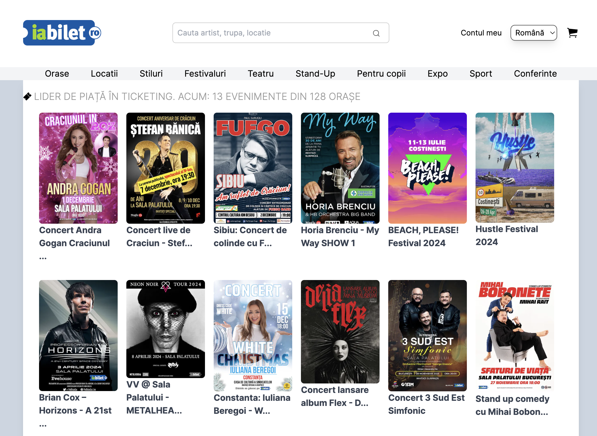597x436 pixels.
Task: Click the ticket icon beside headline
Action: pos(27,96)
